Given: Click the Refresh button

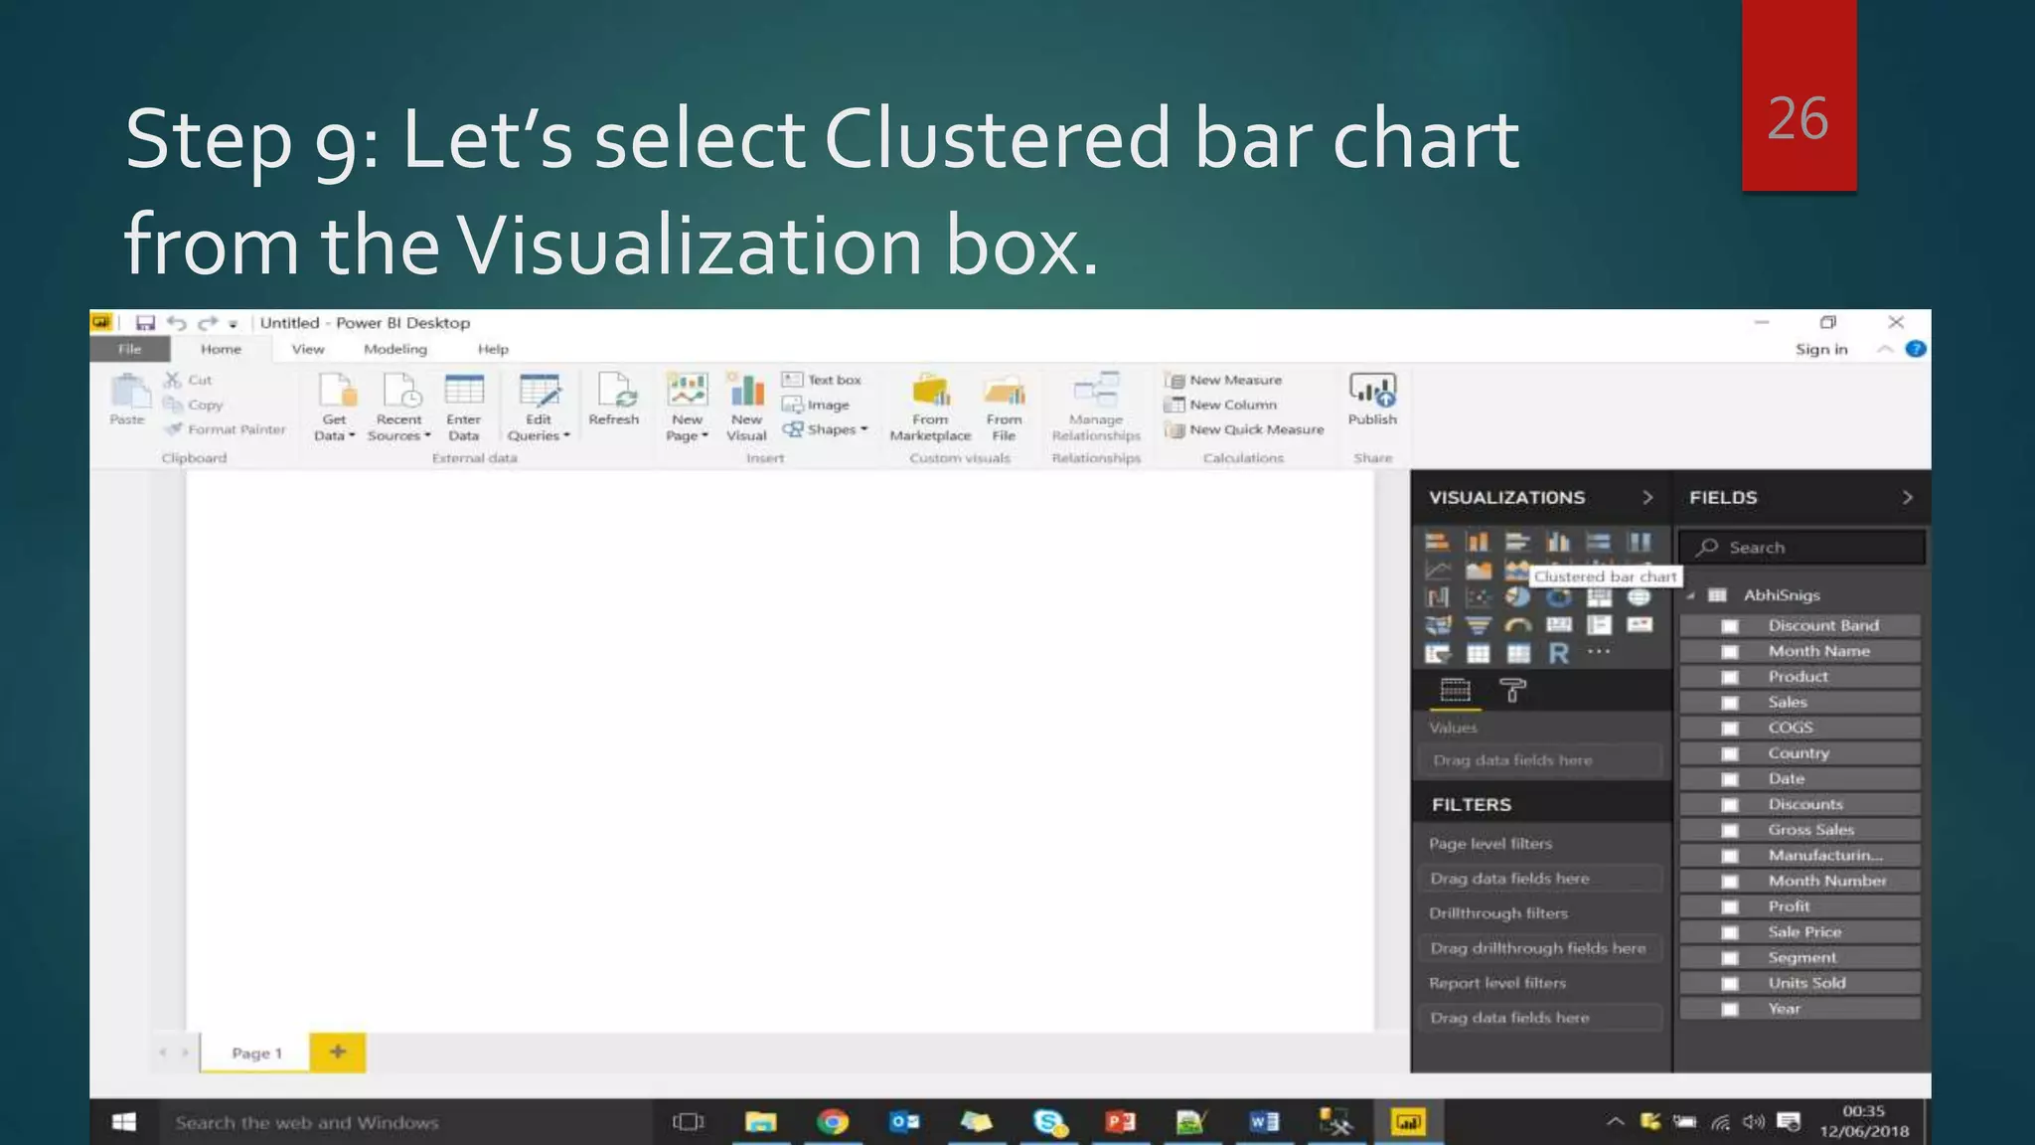Looking at the screenshot, I should [x=614, y=400].
